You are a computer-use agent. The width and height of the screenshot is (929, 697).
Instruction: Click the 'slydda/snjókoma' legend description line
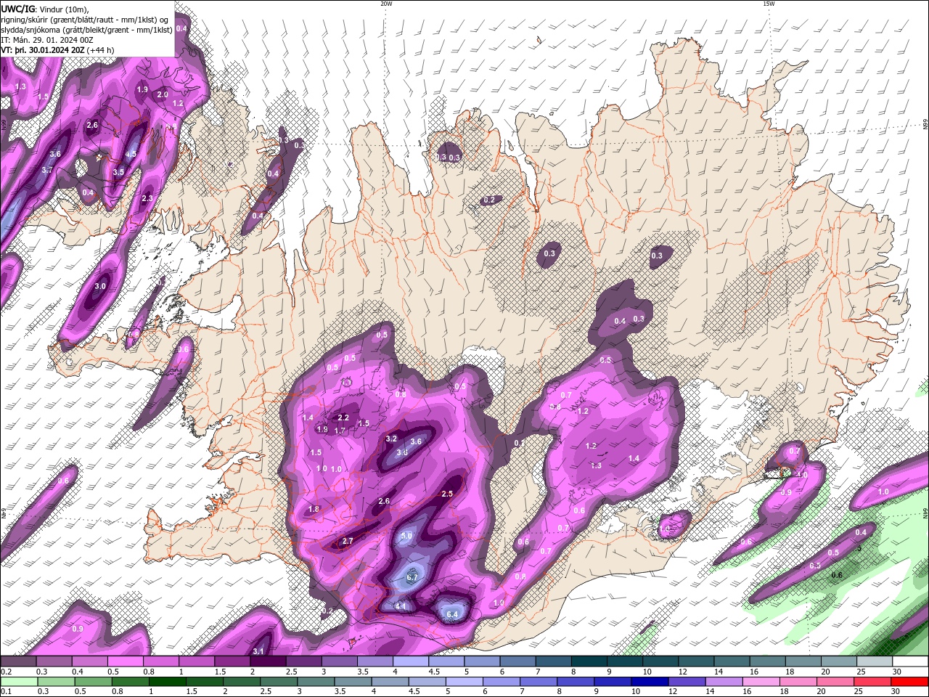(x=86, y=30)
